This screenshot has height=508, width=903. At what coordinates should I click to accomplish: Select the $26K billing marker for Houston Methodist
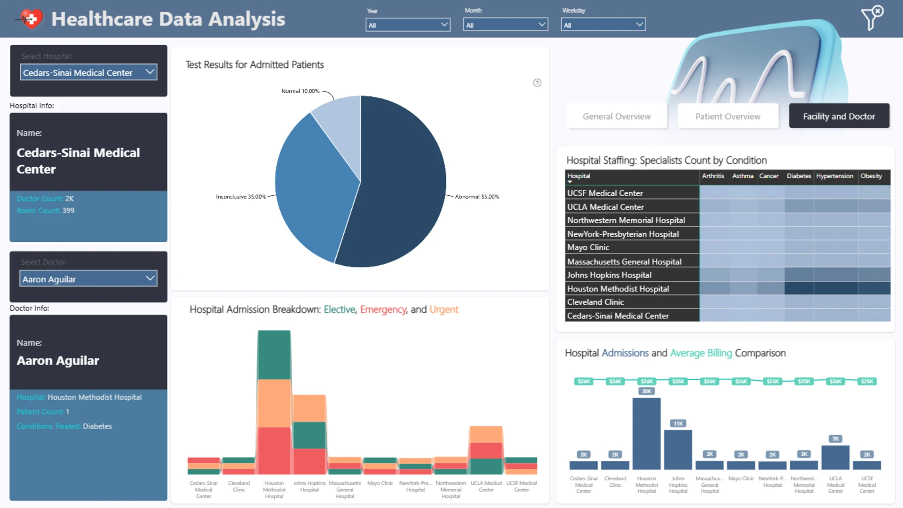coord(647,381)
